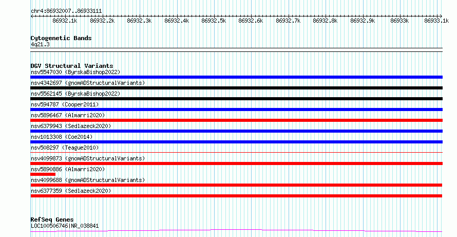Screen dimensions: 457x237
Task: Click the RefSeq Genes track title
Action: pyautogui.click(x=52, y=220)
